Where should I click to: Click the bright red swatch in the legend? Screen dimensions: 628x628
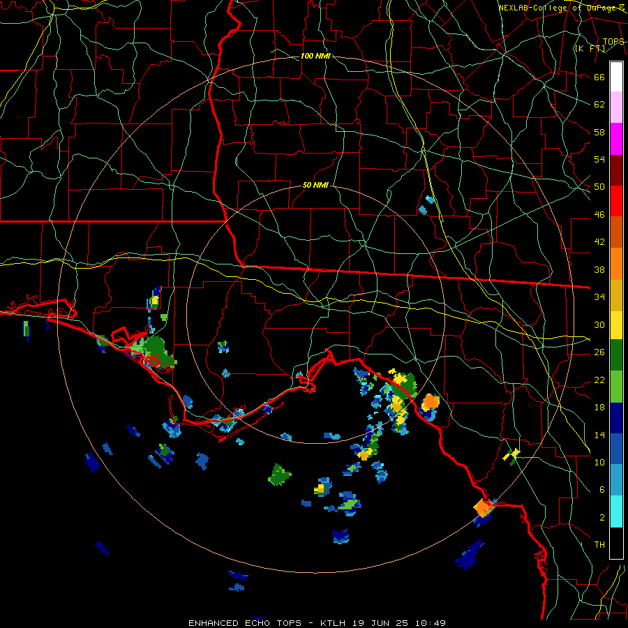click(x=616, y=201)
